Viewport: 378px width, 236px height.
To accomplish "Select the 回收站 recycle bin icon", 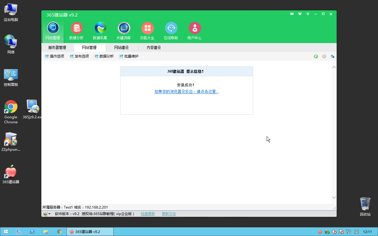I will pyautogui.click(x=365, y=206).
